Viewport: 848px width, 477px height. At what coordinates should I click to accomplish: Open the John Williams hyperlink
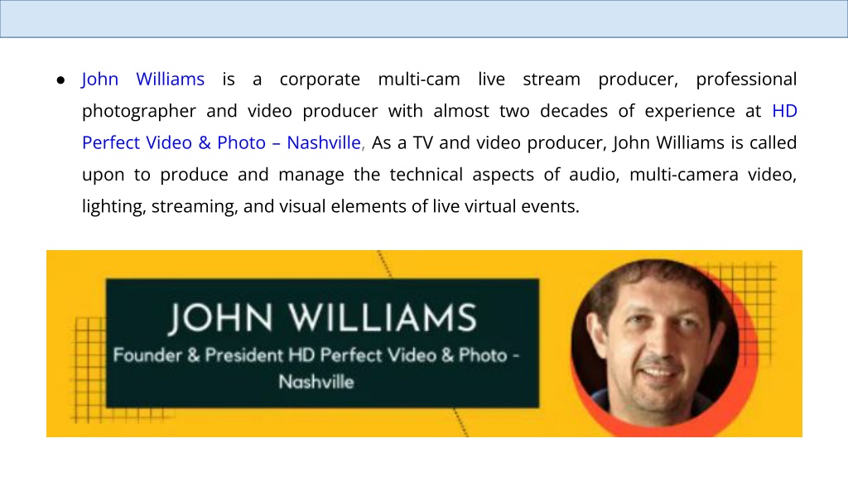(142, 79)
